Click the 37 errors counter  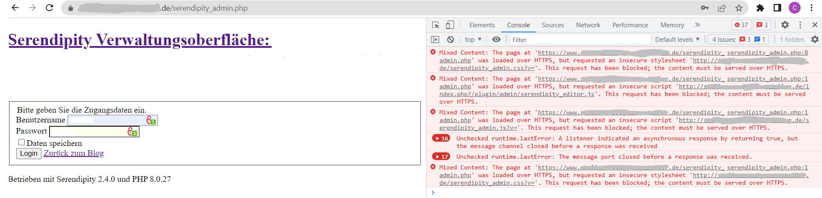click(741, 25)
